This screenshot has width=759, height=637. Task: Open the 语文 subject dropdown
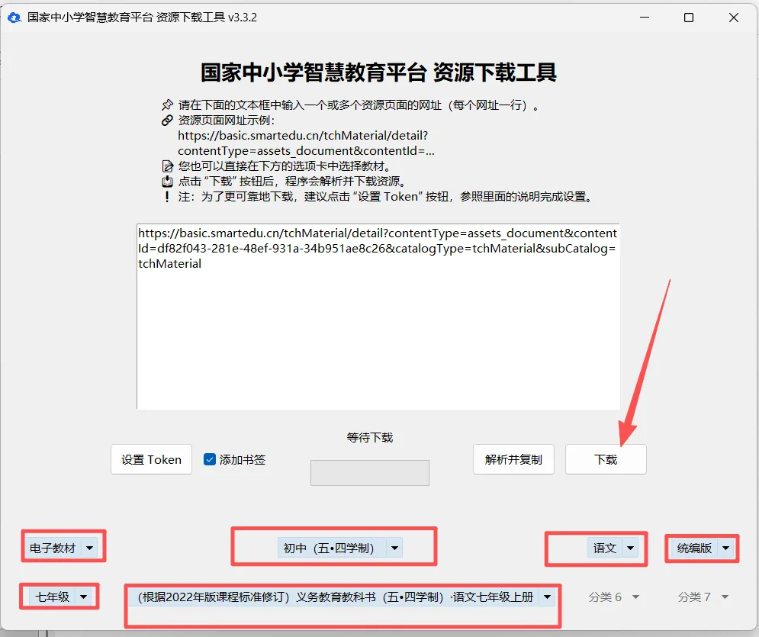pyautogui.click(x=613, y=548)
